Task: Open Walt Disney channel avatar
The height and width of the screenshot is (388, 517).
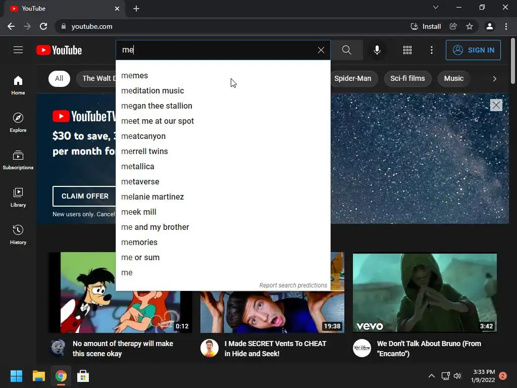Action: point(361,348)
